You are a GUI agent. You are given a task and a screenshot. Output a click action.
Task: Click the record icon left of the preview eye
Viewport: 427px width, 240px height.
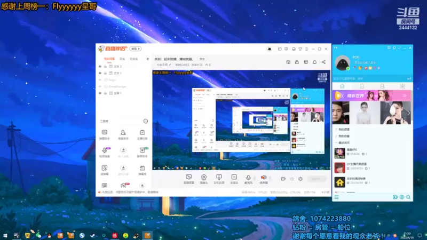point(283,179)
